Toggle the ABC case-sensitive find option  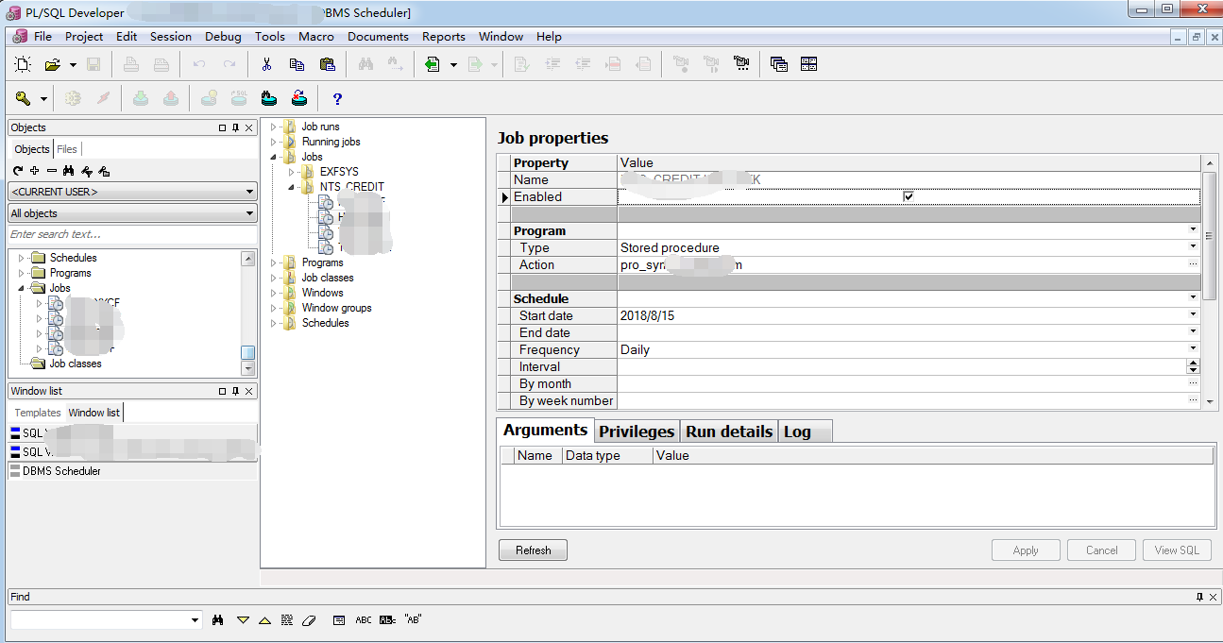364,620
